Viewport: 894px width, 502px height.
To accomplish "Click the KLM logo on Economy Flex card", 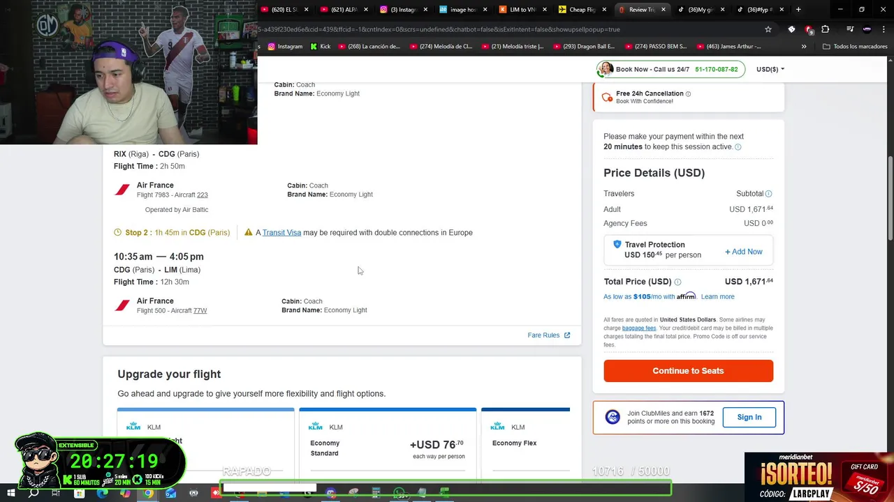I will [x=497, y=426].
